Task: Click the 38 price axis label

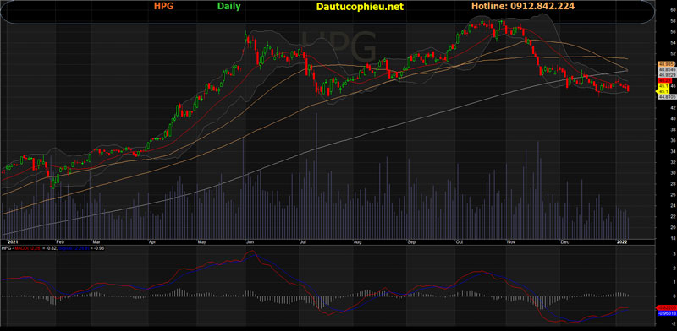Action: (673, 129)
